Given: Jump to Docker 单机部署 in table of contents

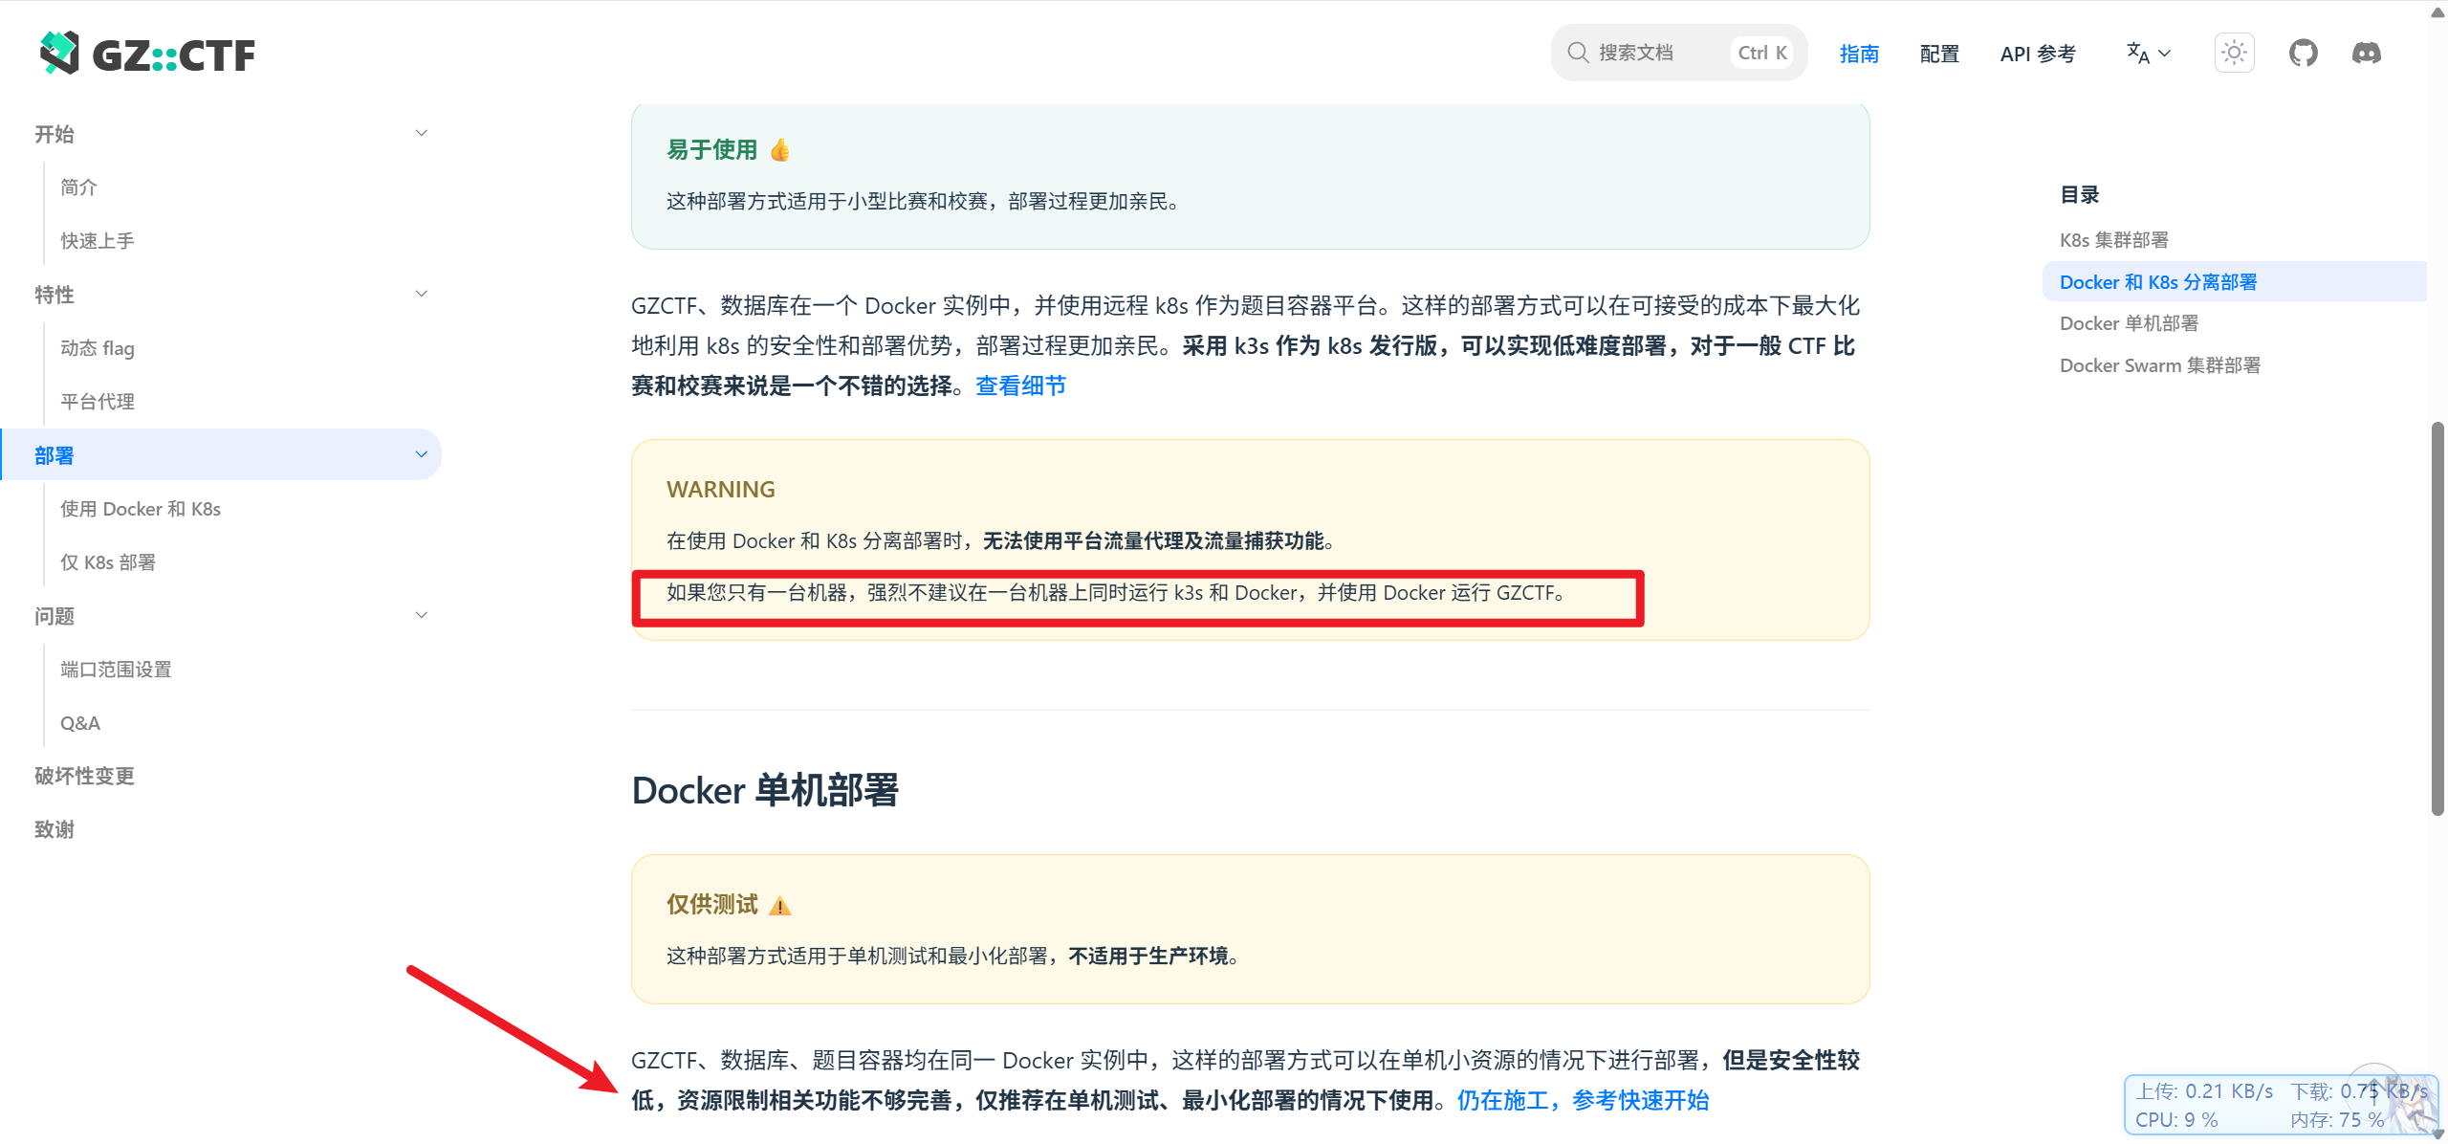Looking at the screenshot, I should [2129, 323].
